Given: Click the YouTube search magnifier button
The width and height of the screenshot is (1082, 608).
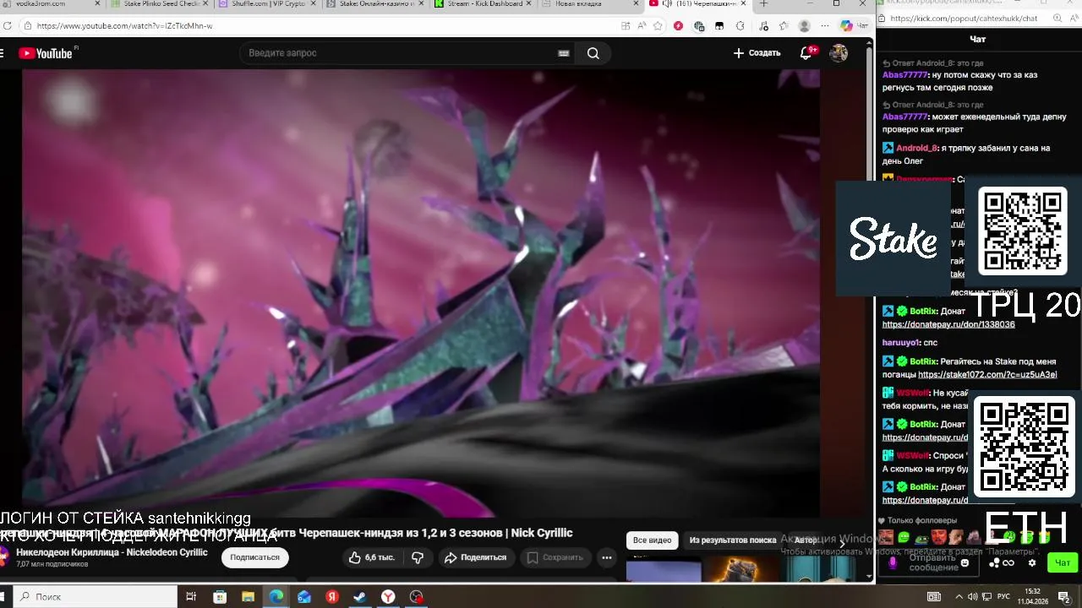Looking at the screenshot, I should (x=593, y=53).
